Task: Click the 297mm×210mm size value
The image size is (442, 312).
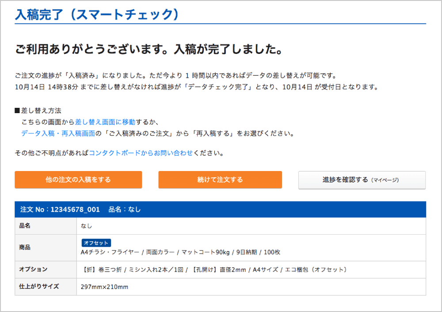Action: [104, 287]
